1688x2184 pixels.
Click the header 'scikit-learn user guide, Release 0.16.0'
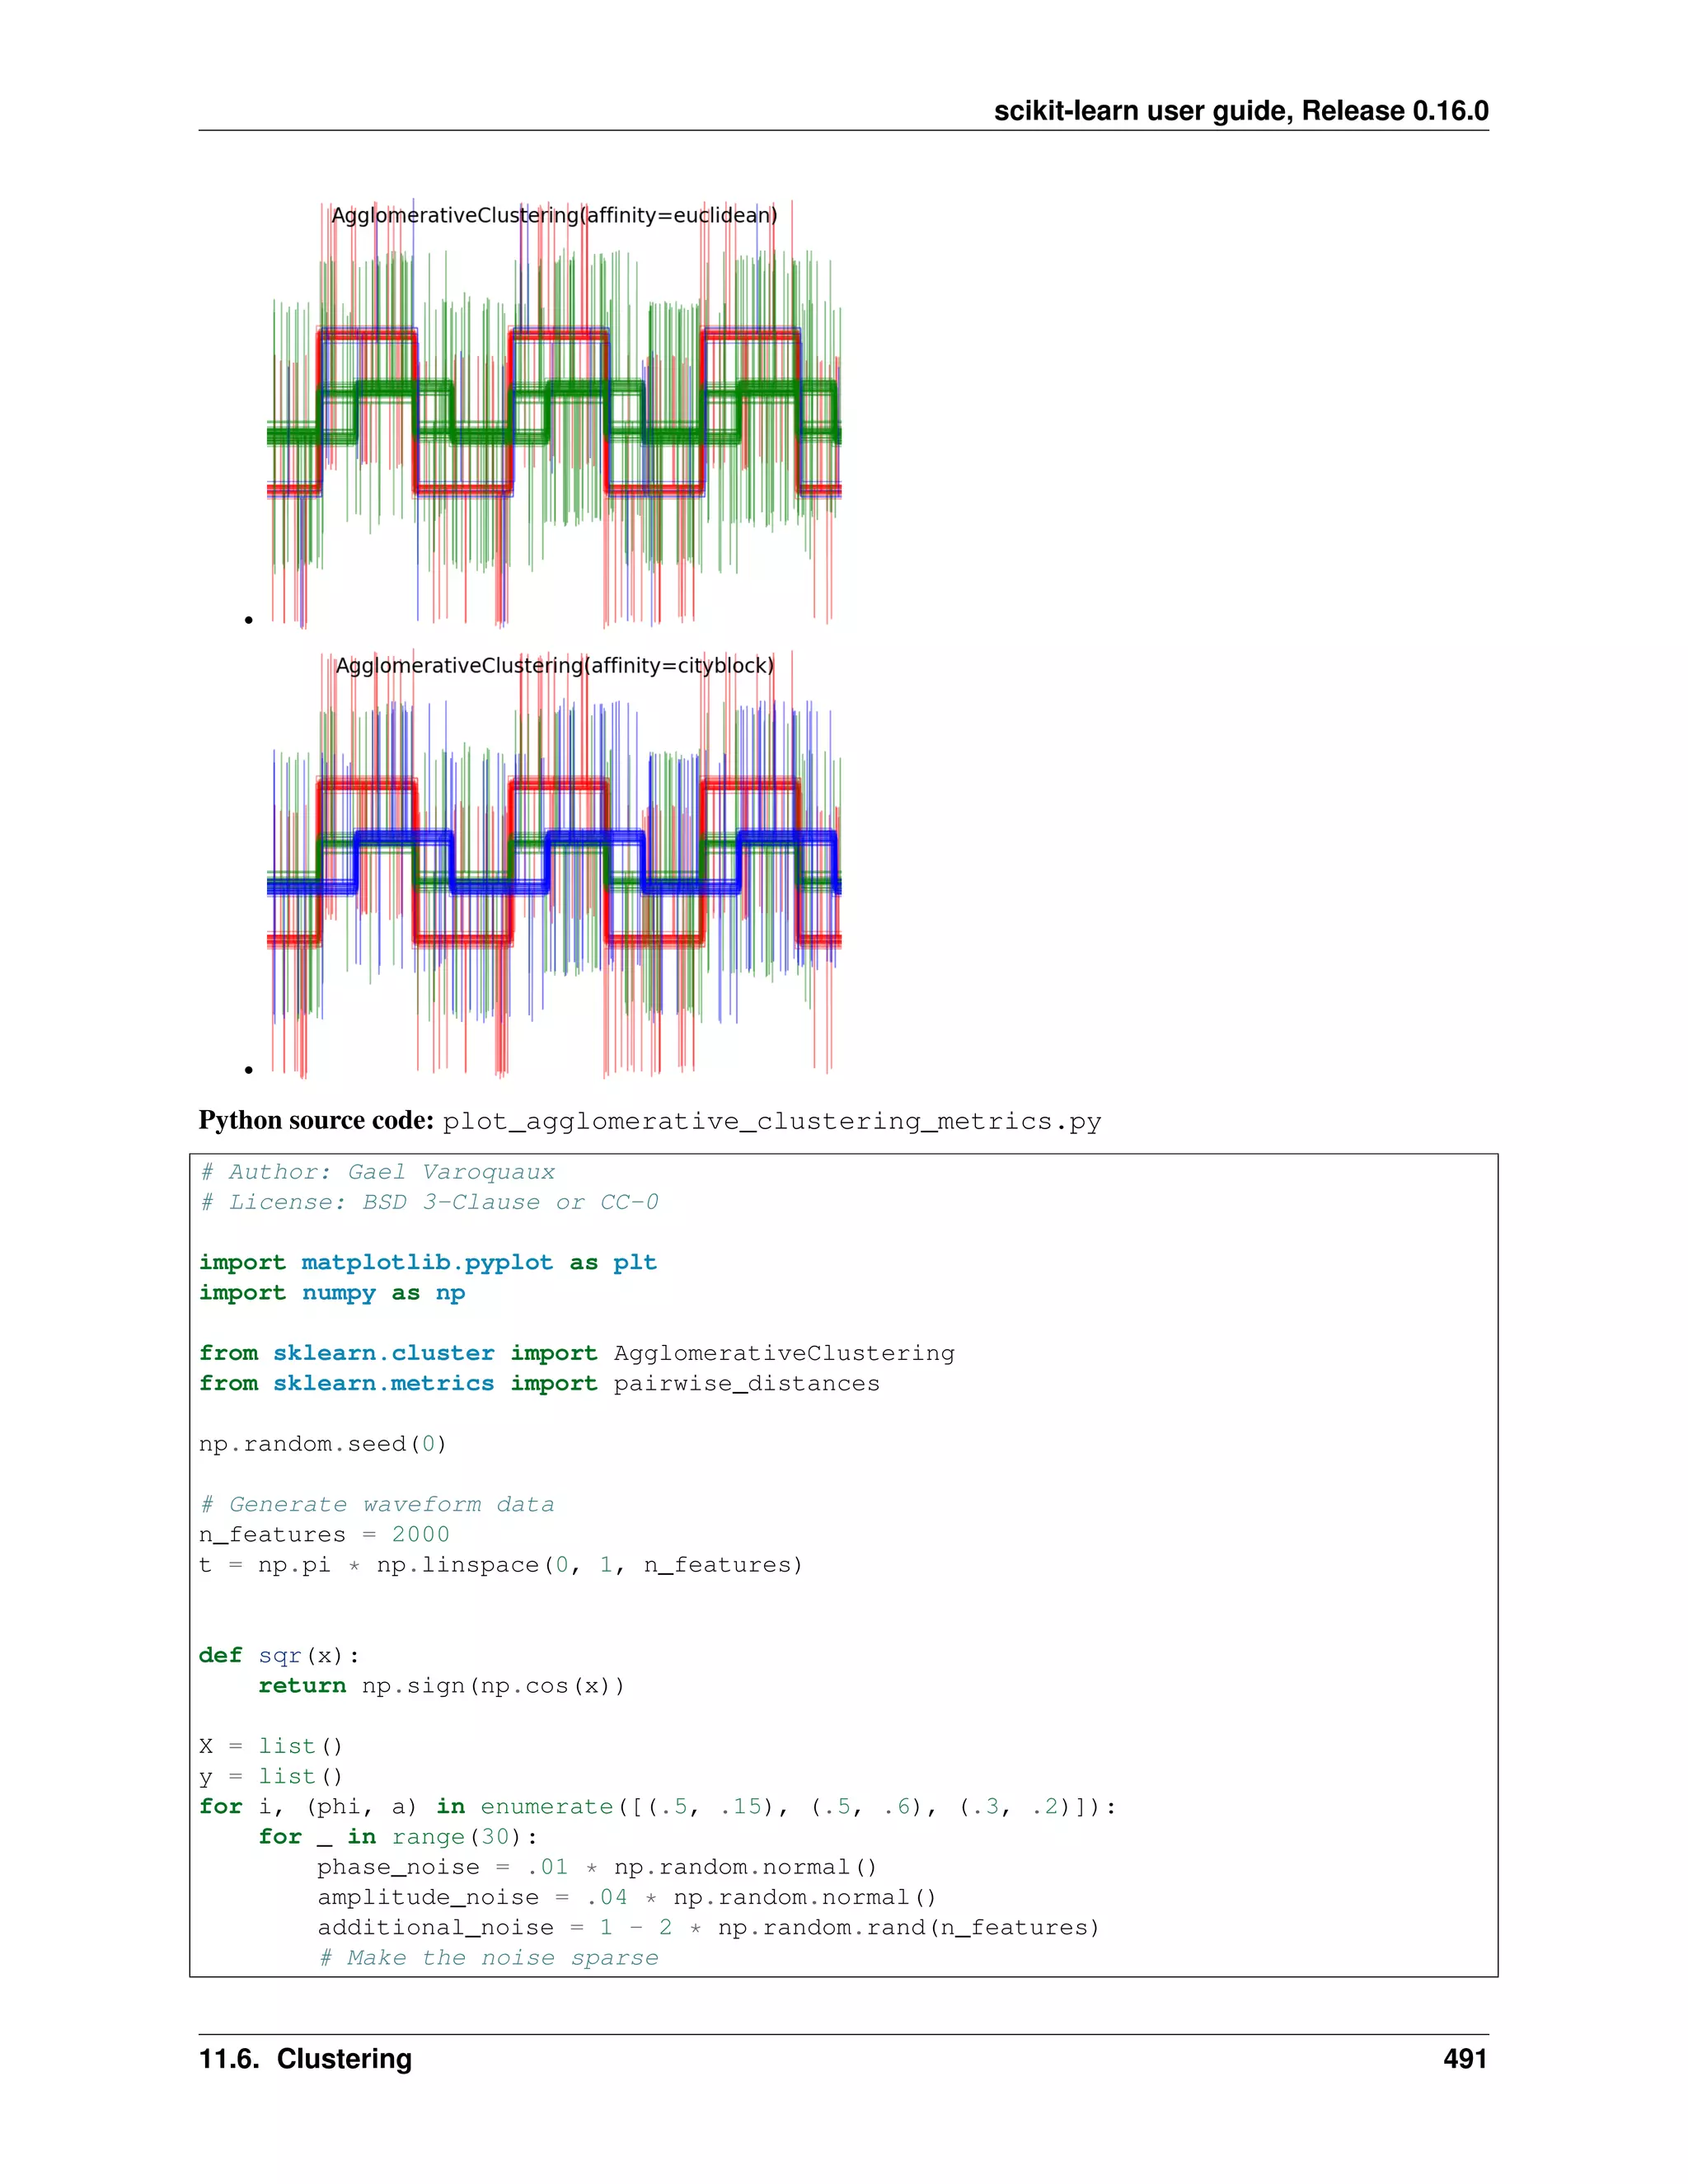pos(1240,111)
